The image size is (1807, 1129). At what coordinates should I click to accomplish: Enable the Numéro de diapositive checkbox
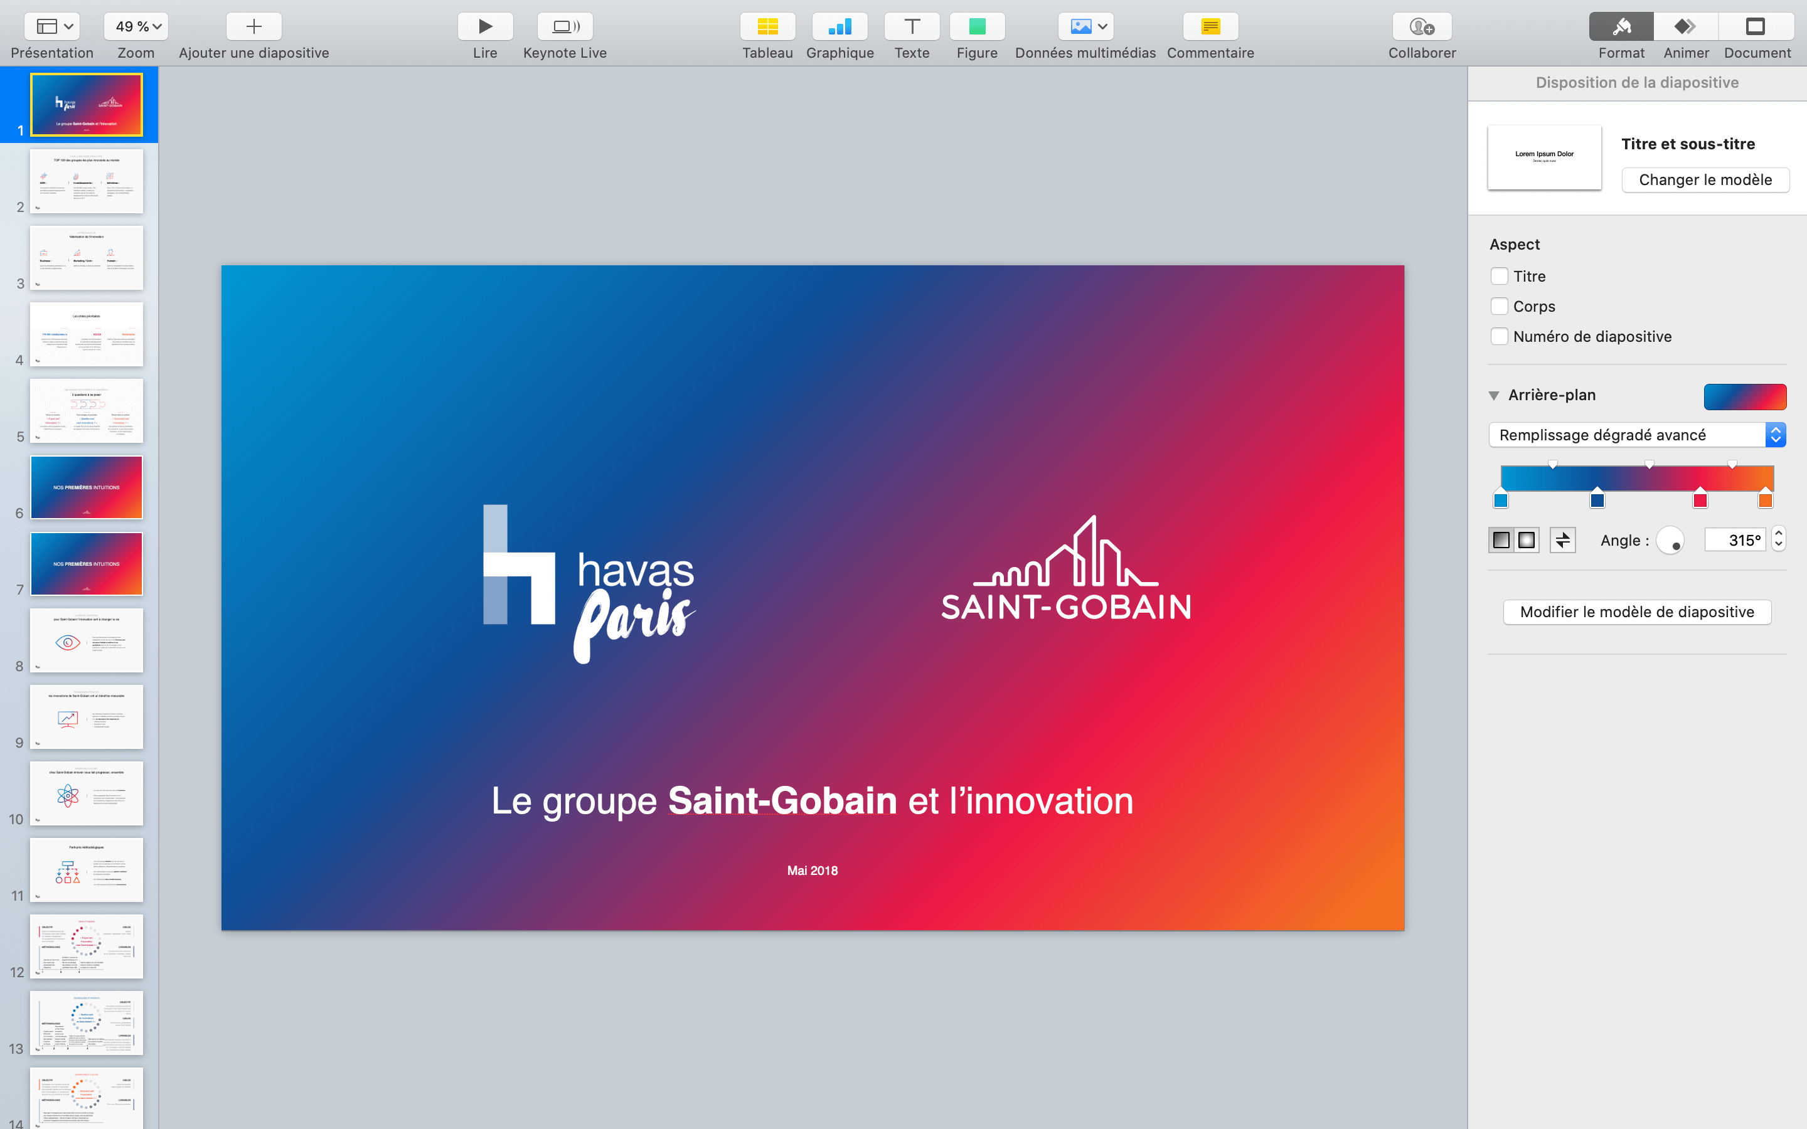[1498, 336]
